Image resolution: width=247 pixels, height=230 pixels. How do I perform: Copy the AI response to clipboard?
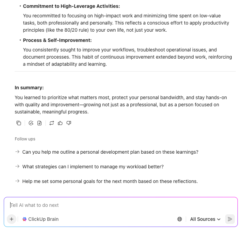pyautogui.click(x=19, y=123)
